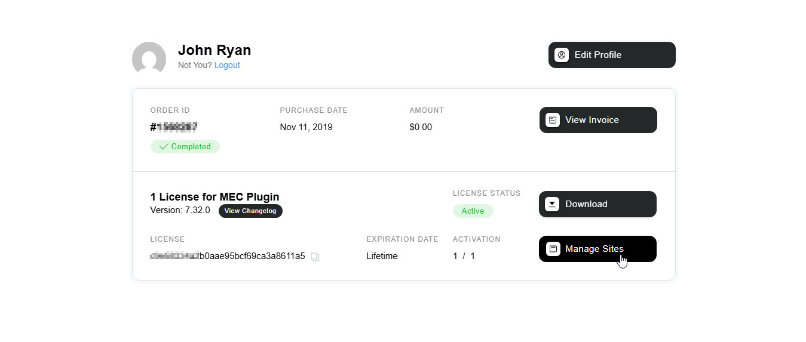Click the gray profile avatar picture
Image resolution: width=806 pixels, height=342 pixels.
149,58
